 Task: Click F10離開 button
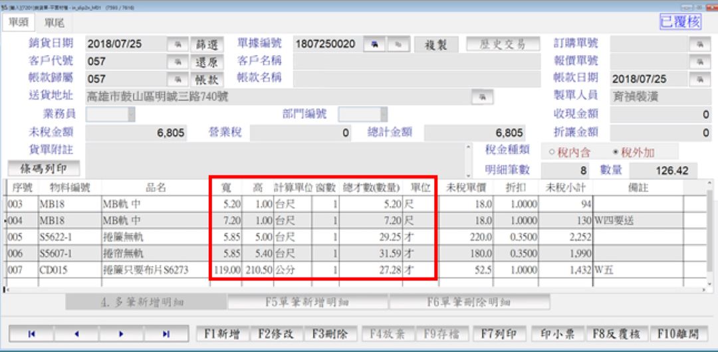tap(678, 334)
